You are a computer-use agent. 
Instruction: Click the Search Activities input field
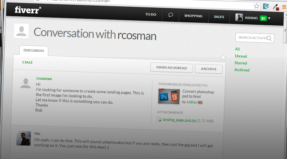click(251, 38)
